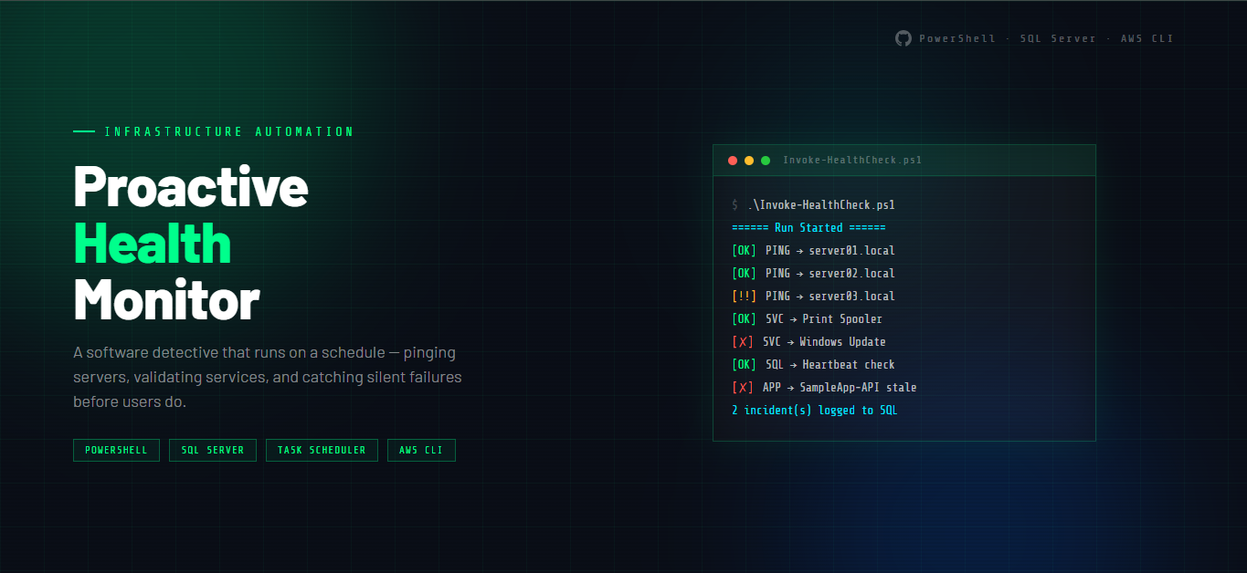Click the SVC Windows Update failure line
Viewport: 1247px width, 573px height.
808,342
